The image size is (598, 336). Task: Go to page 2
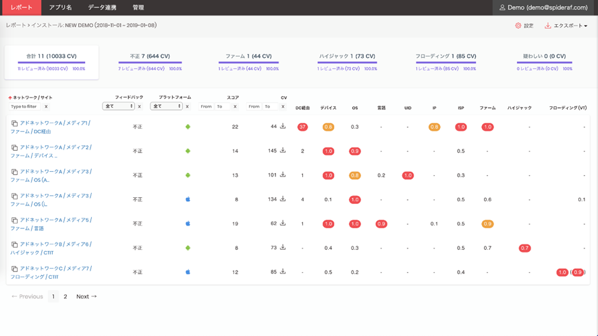click(65, 296)
